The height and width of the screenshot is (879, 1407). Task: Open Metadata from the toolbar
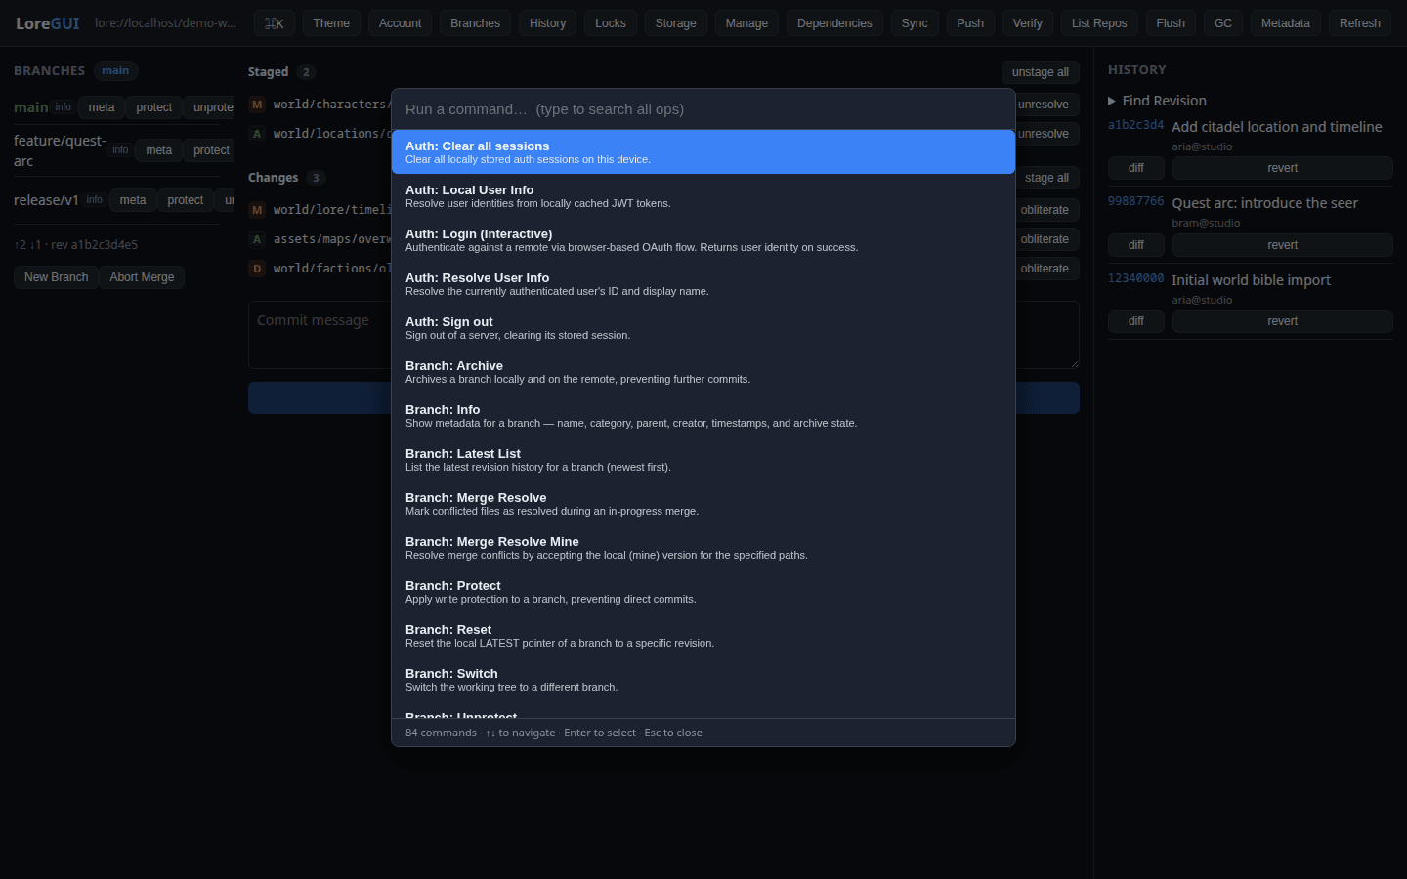[x=1286, y=23]
